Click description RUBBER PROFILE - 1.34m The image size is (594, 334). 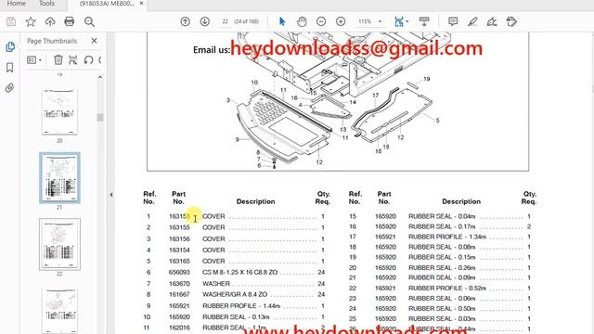(x=447, y=237)
